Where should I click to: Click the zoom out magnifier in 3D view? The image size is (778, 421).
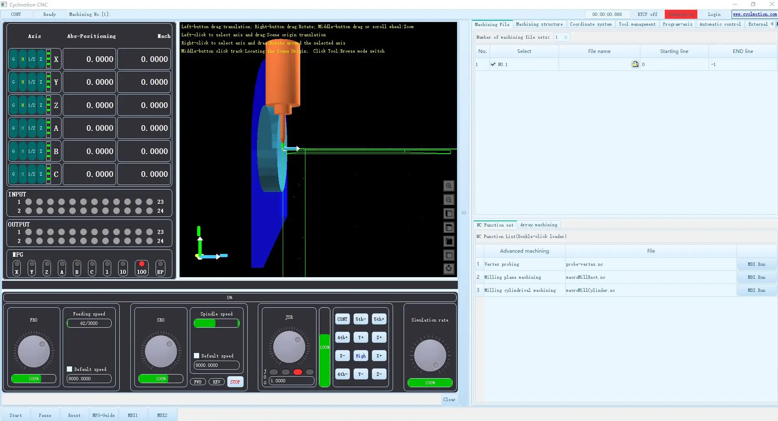[x=448, y=200]
